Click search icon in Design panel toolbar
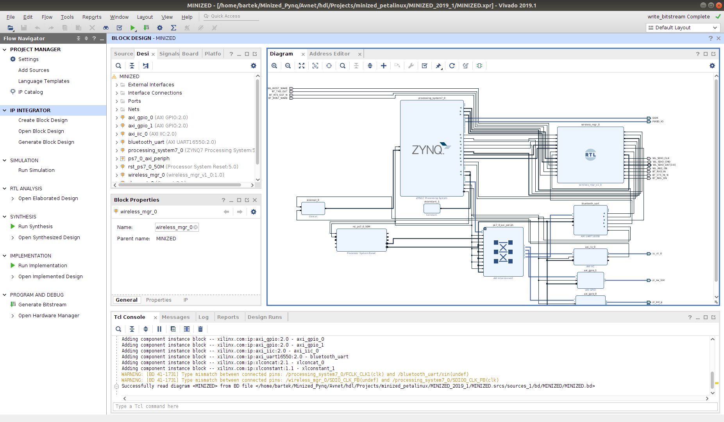The width and height of the screenshot is (724, 422). [118, 66]
